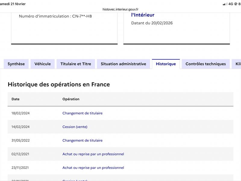The width and height of the screenshot is (241, 181).
Task: Click the histovec.interieur.gouv.fr address bar
Action: pyautogui.click(x=120, y=9)
